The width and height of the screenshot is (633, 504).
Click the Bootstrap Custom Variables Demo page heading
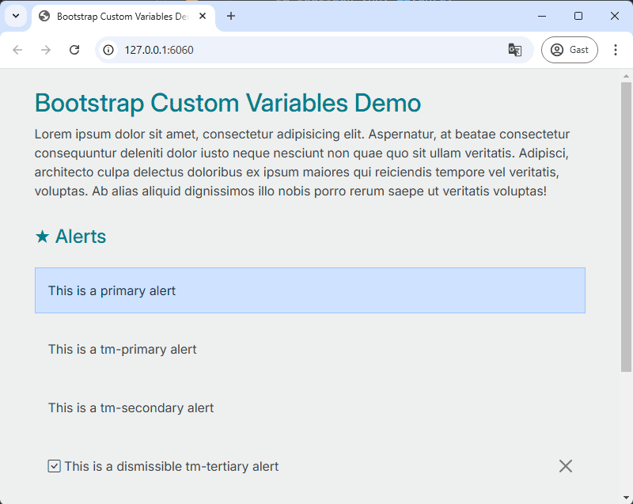[x=228, y=103]
